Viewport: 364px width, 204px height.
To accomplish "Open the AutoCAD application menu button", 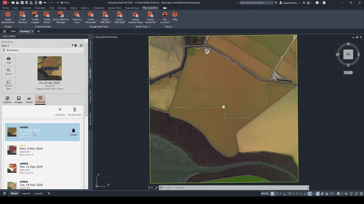I will tap(5, 3).
